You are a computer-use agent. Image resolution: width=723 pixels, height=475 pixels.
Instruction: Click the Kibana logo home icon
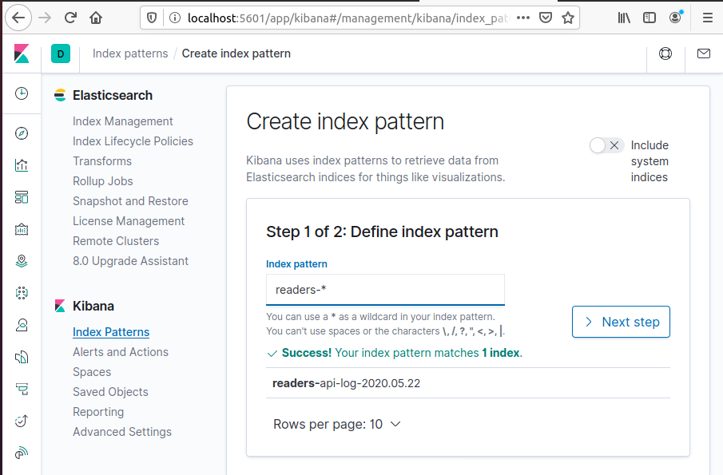[22, 54]
